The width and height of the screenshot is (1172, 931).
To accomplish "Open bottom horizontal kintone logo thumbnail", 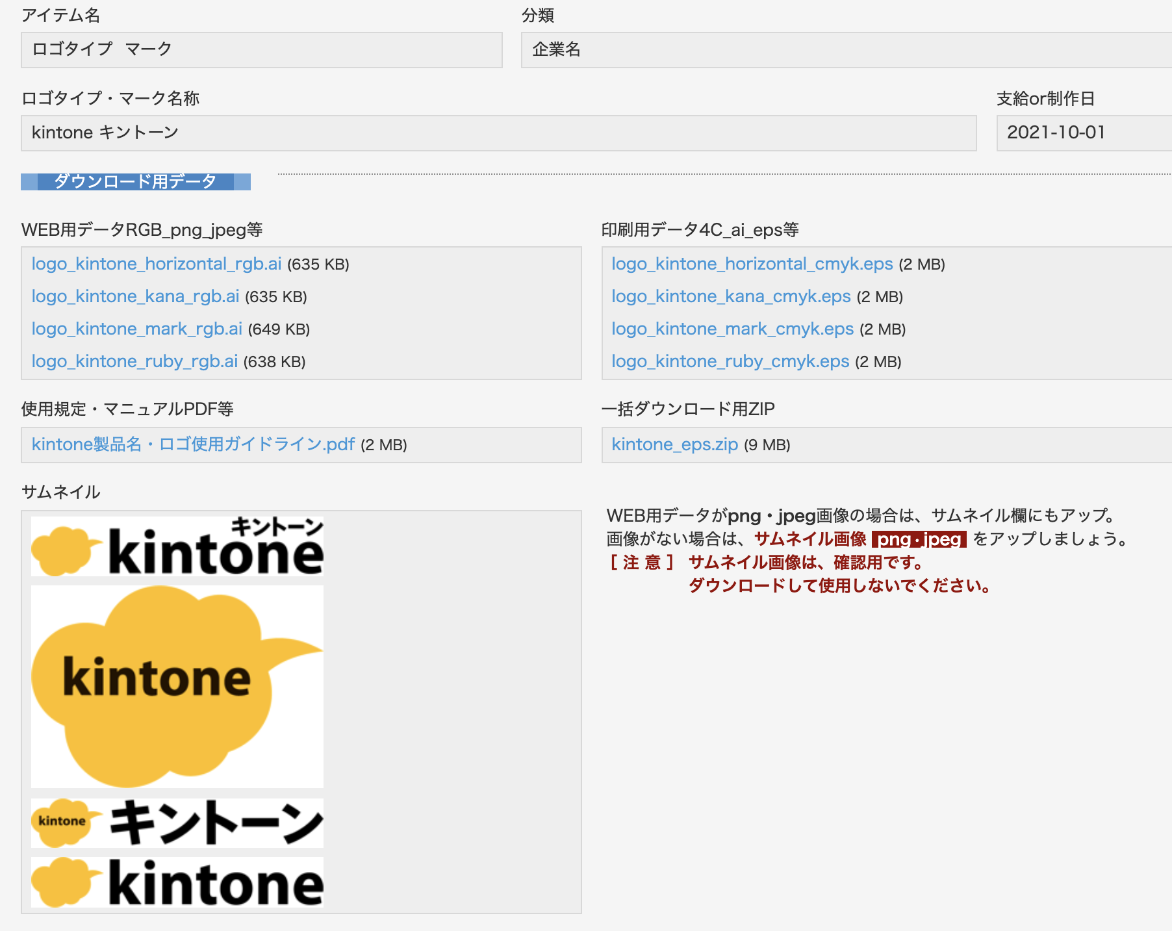I will point(177,882).
